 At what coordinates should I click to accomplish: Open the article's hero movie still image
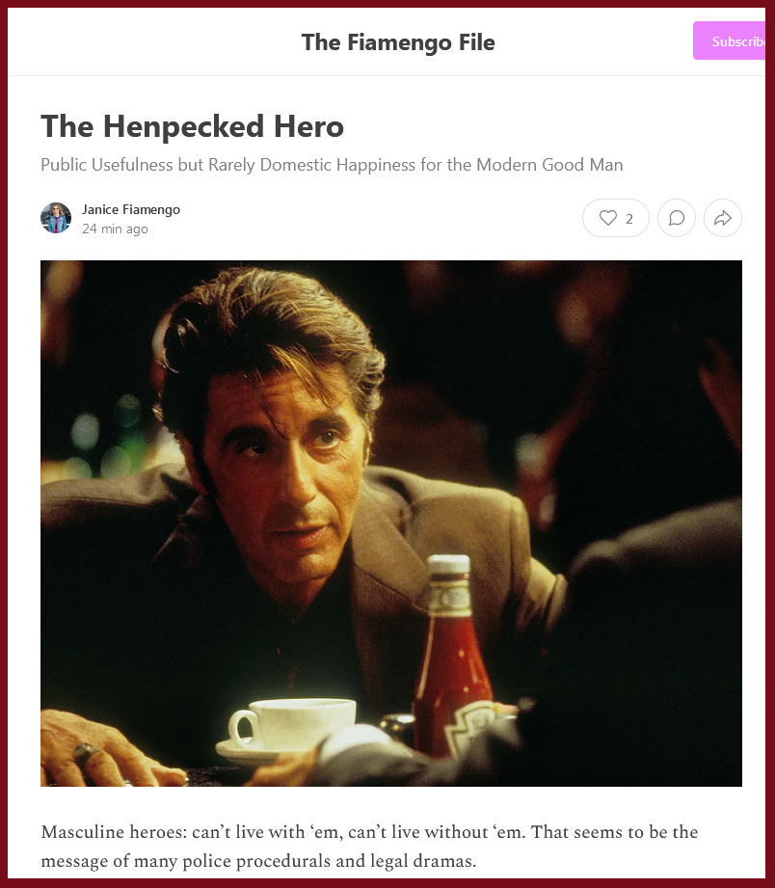click(x=391, y=524)
